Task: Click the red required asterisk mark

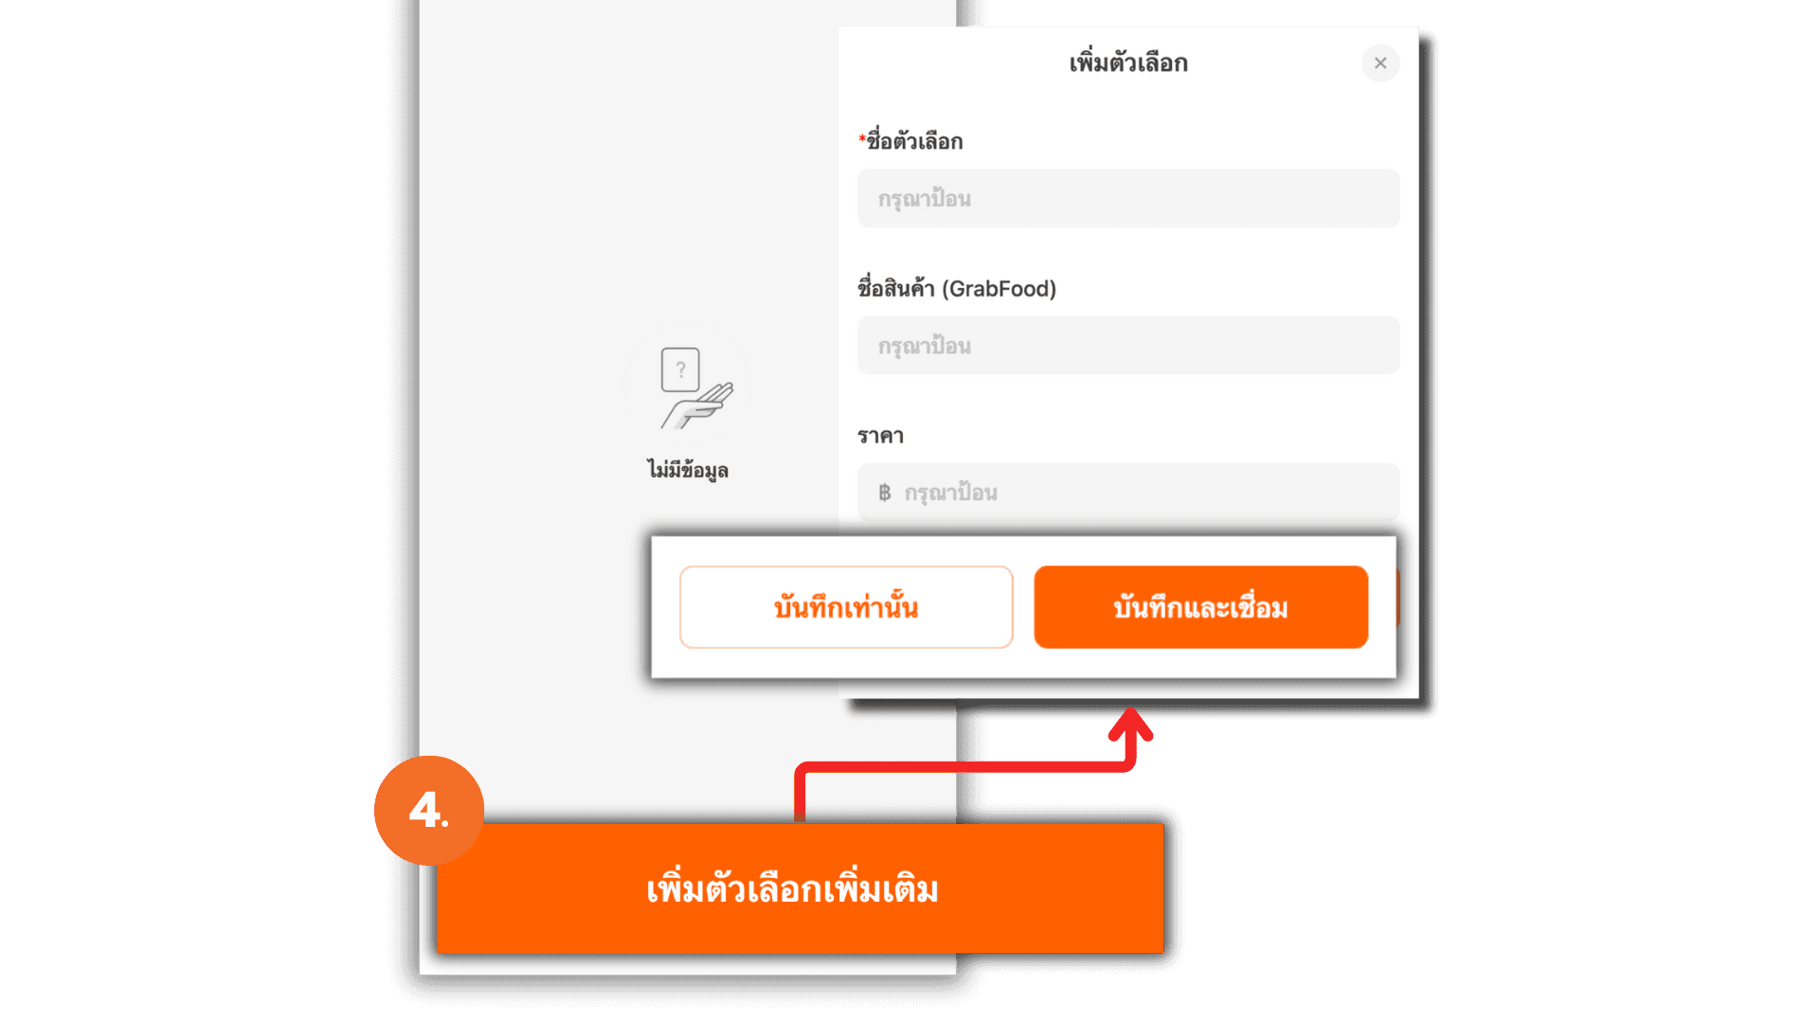Action: click(861, 139)
